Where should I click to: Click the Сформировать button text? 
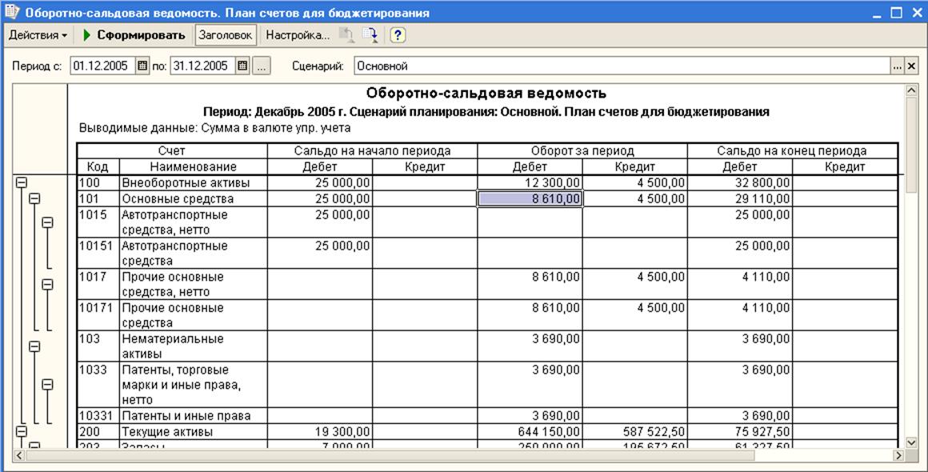(141, 35)
